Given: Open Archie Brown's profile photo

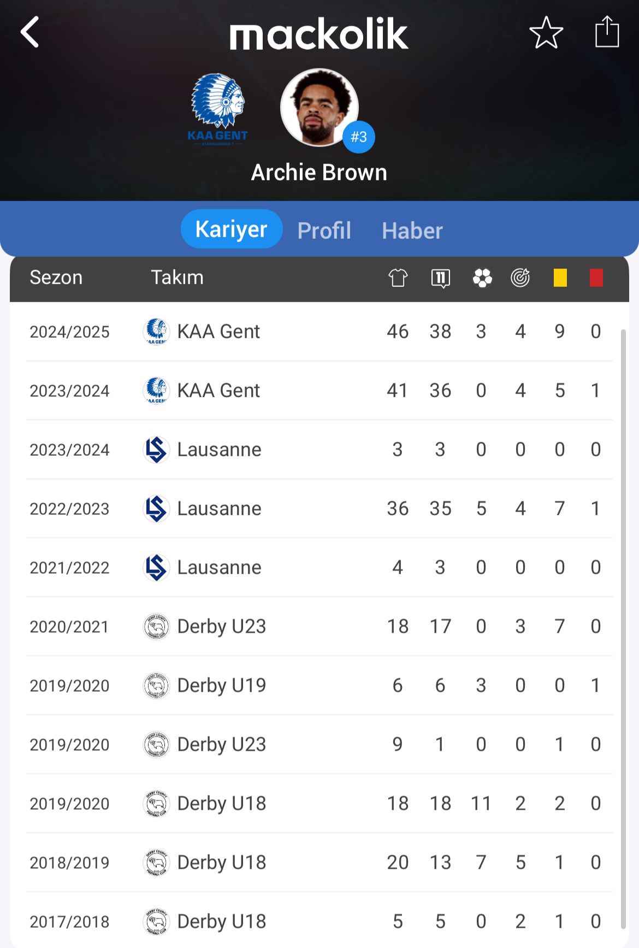Looking at the screenshot, I should coord(319,108).
